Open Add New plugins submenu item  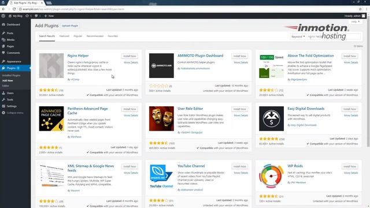pos(8,81)
